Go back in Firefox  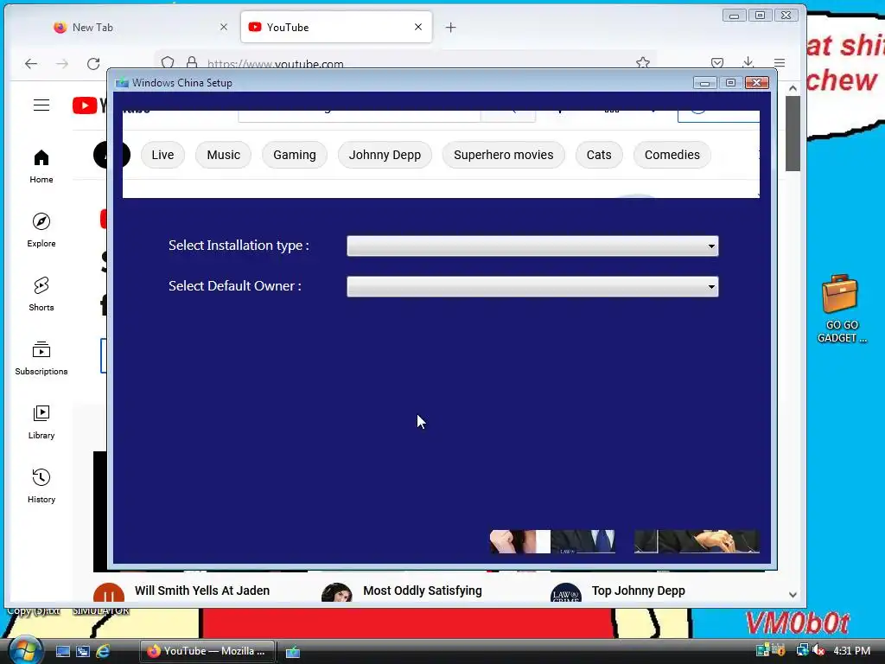[31, 64]
